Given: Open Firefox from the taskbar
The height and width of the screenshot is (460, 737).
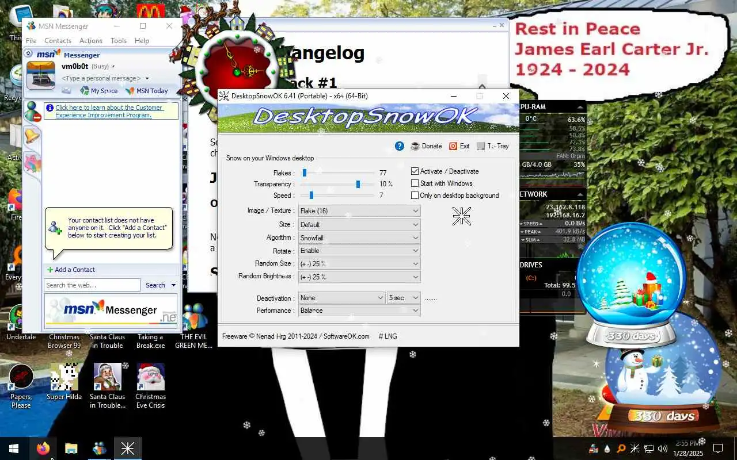Looking at the screenshot, I should pos(43,448).
